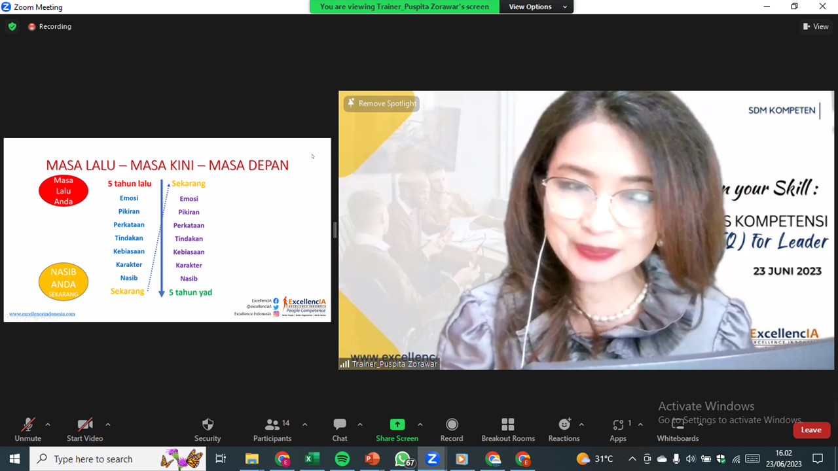Screen dimensions: 838x471
Task: Open PowerPoint from the taskbar
Action: [372, 459]
